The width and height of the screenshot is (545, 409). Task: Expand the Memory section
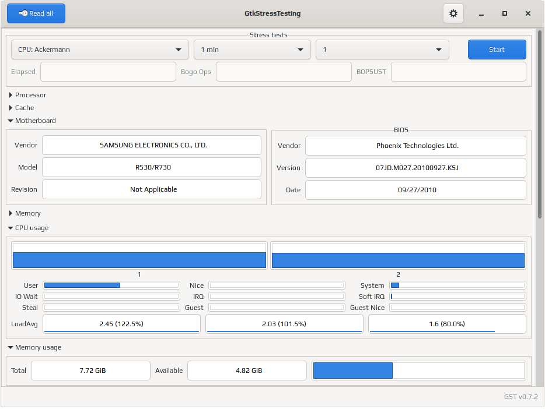click(x=25, y=213)
